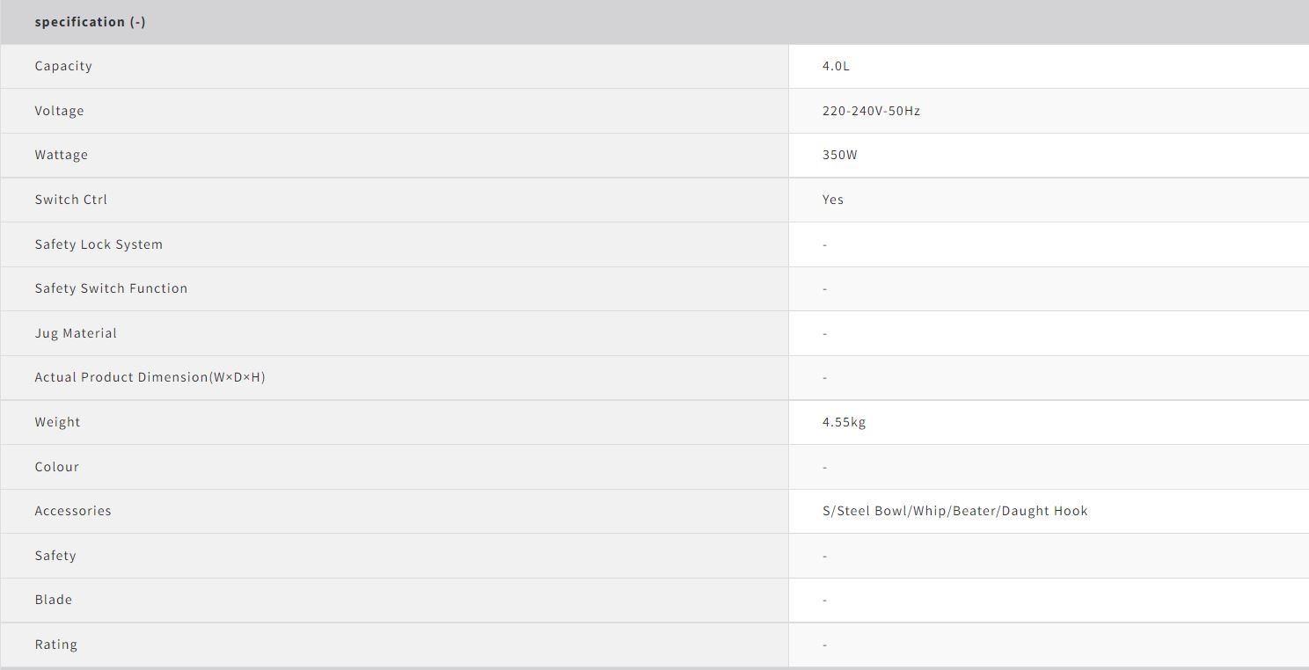Select the 4.0L capacity value
The image size is (1309, 670).
coord(836,66)
